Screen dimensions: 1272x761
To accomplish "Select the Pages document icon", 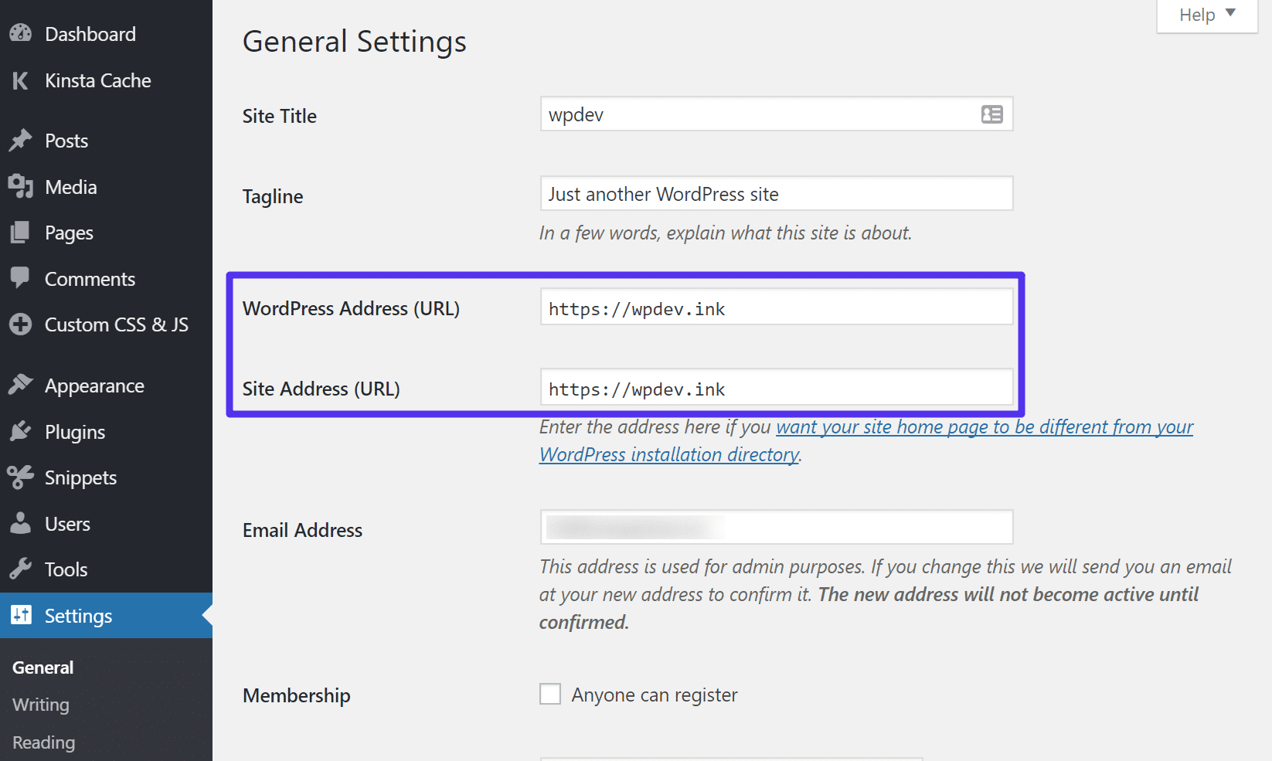I will pyautogui.click(x=21, y=233).
